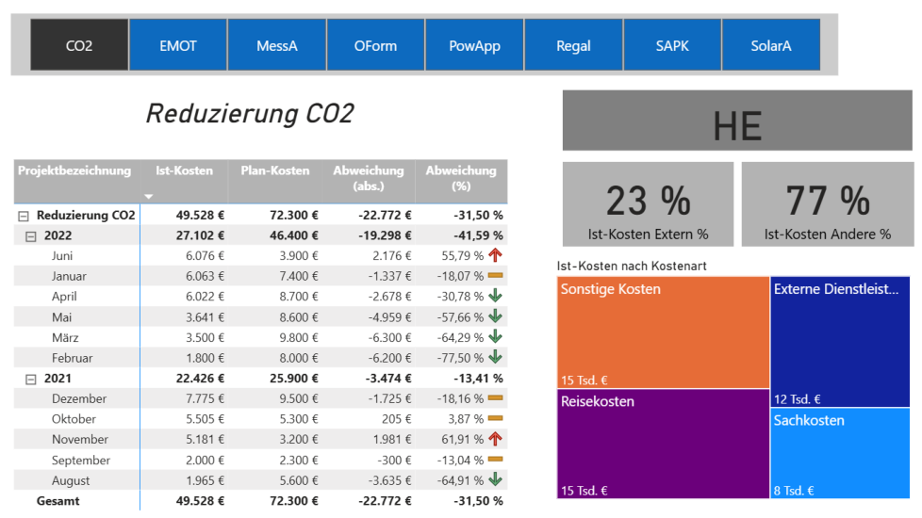Collapse the 2022 year group
The width and height of the screenshot is (922, 518).
point(31,236)
